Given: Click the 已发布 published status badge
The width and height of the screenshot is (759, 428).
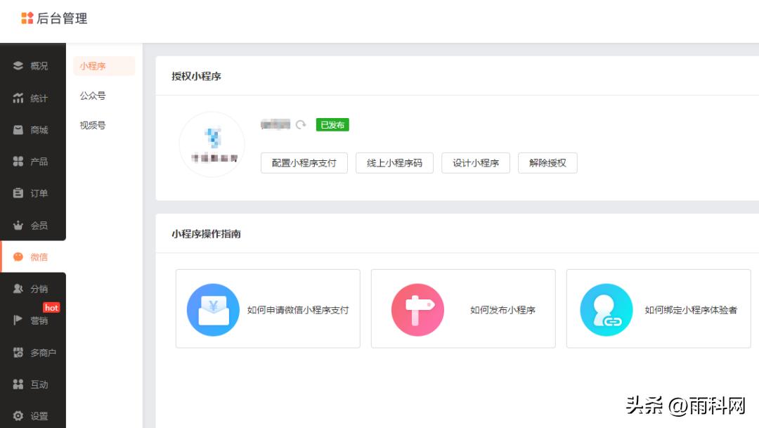Looking at the screenshot, I should click(x=332, y=124).
